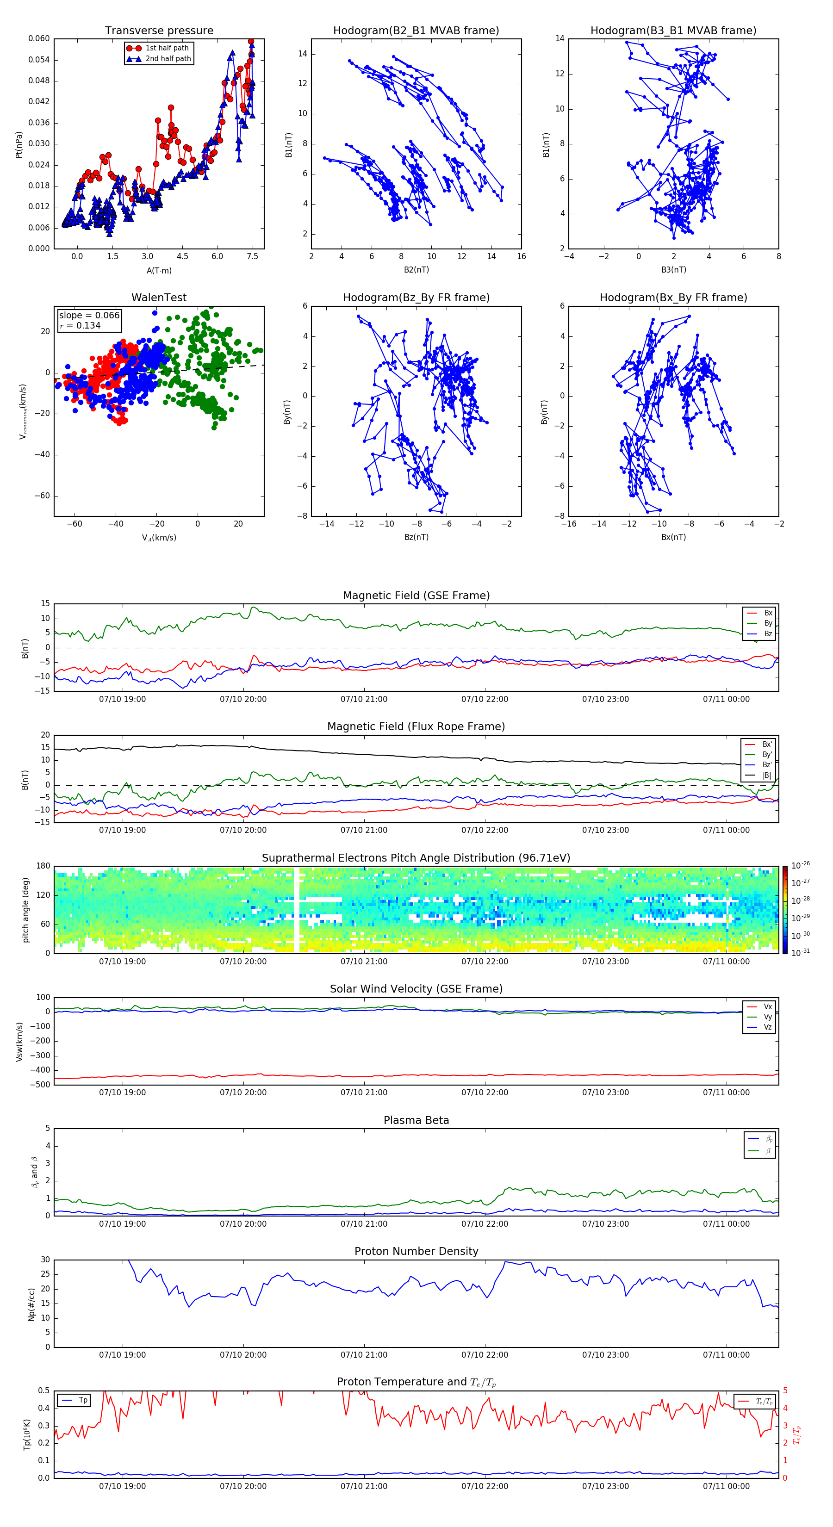833x1527 pixels.
Task: Select the "1st half path" legend entry
Action: point(158,48)
